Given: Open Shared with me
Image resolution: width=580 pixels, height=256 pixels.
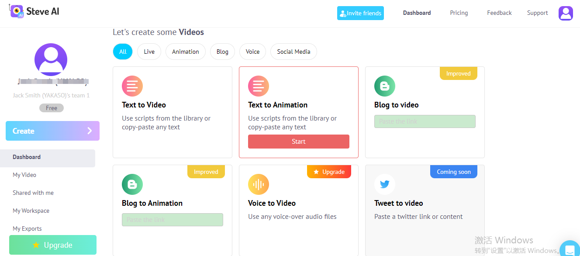Looking at the screenshot, I should [33, 193].
